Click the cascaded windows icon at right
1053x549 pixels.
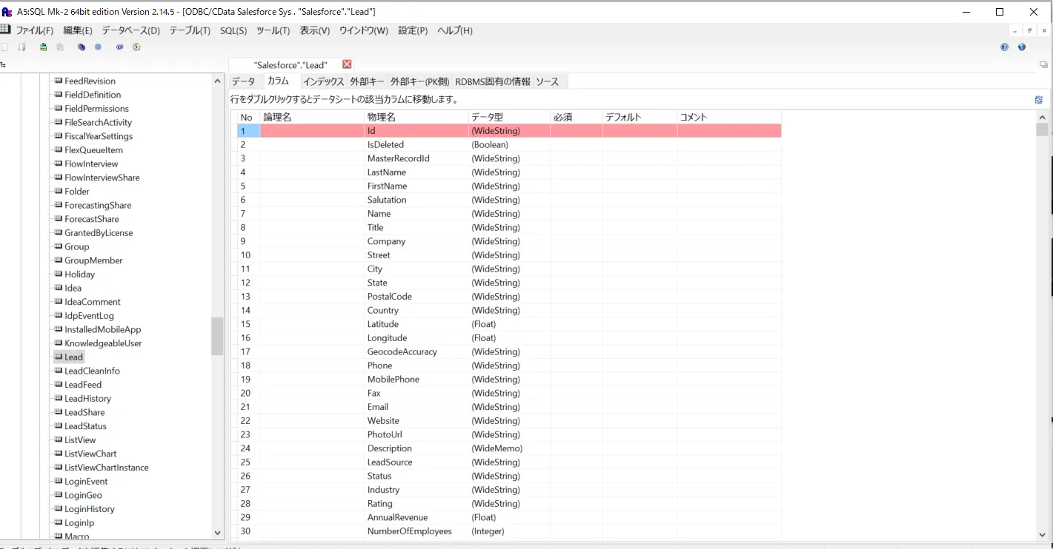click(x=1043, y=64)
